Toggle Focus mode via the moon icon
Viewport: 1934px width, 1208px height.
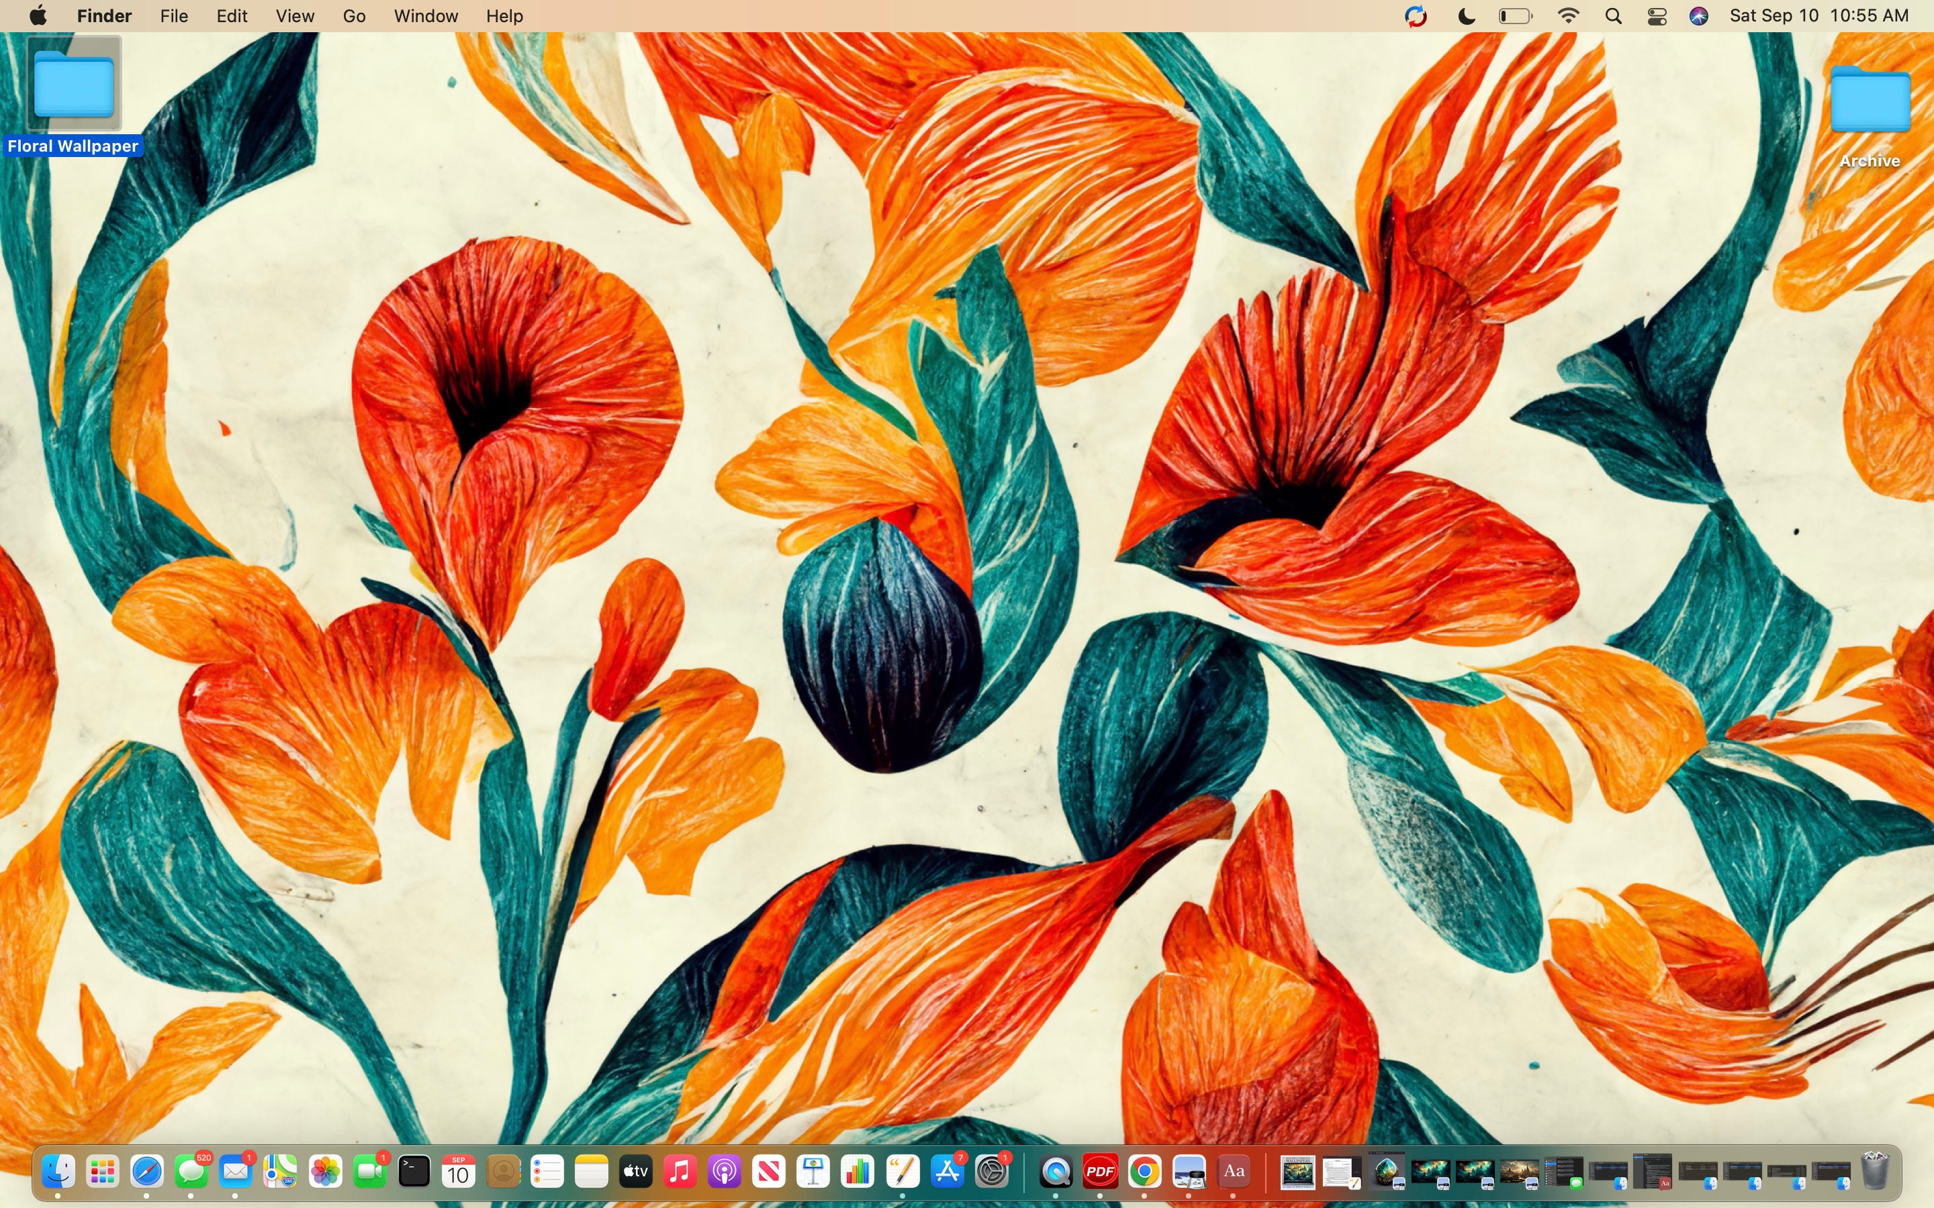click(1466, 15)
